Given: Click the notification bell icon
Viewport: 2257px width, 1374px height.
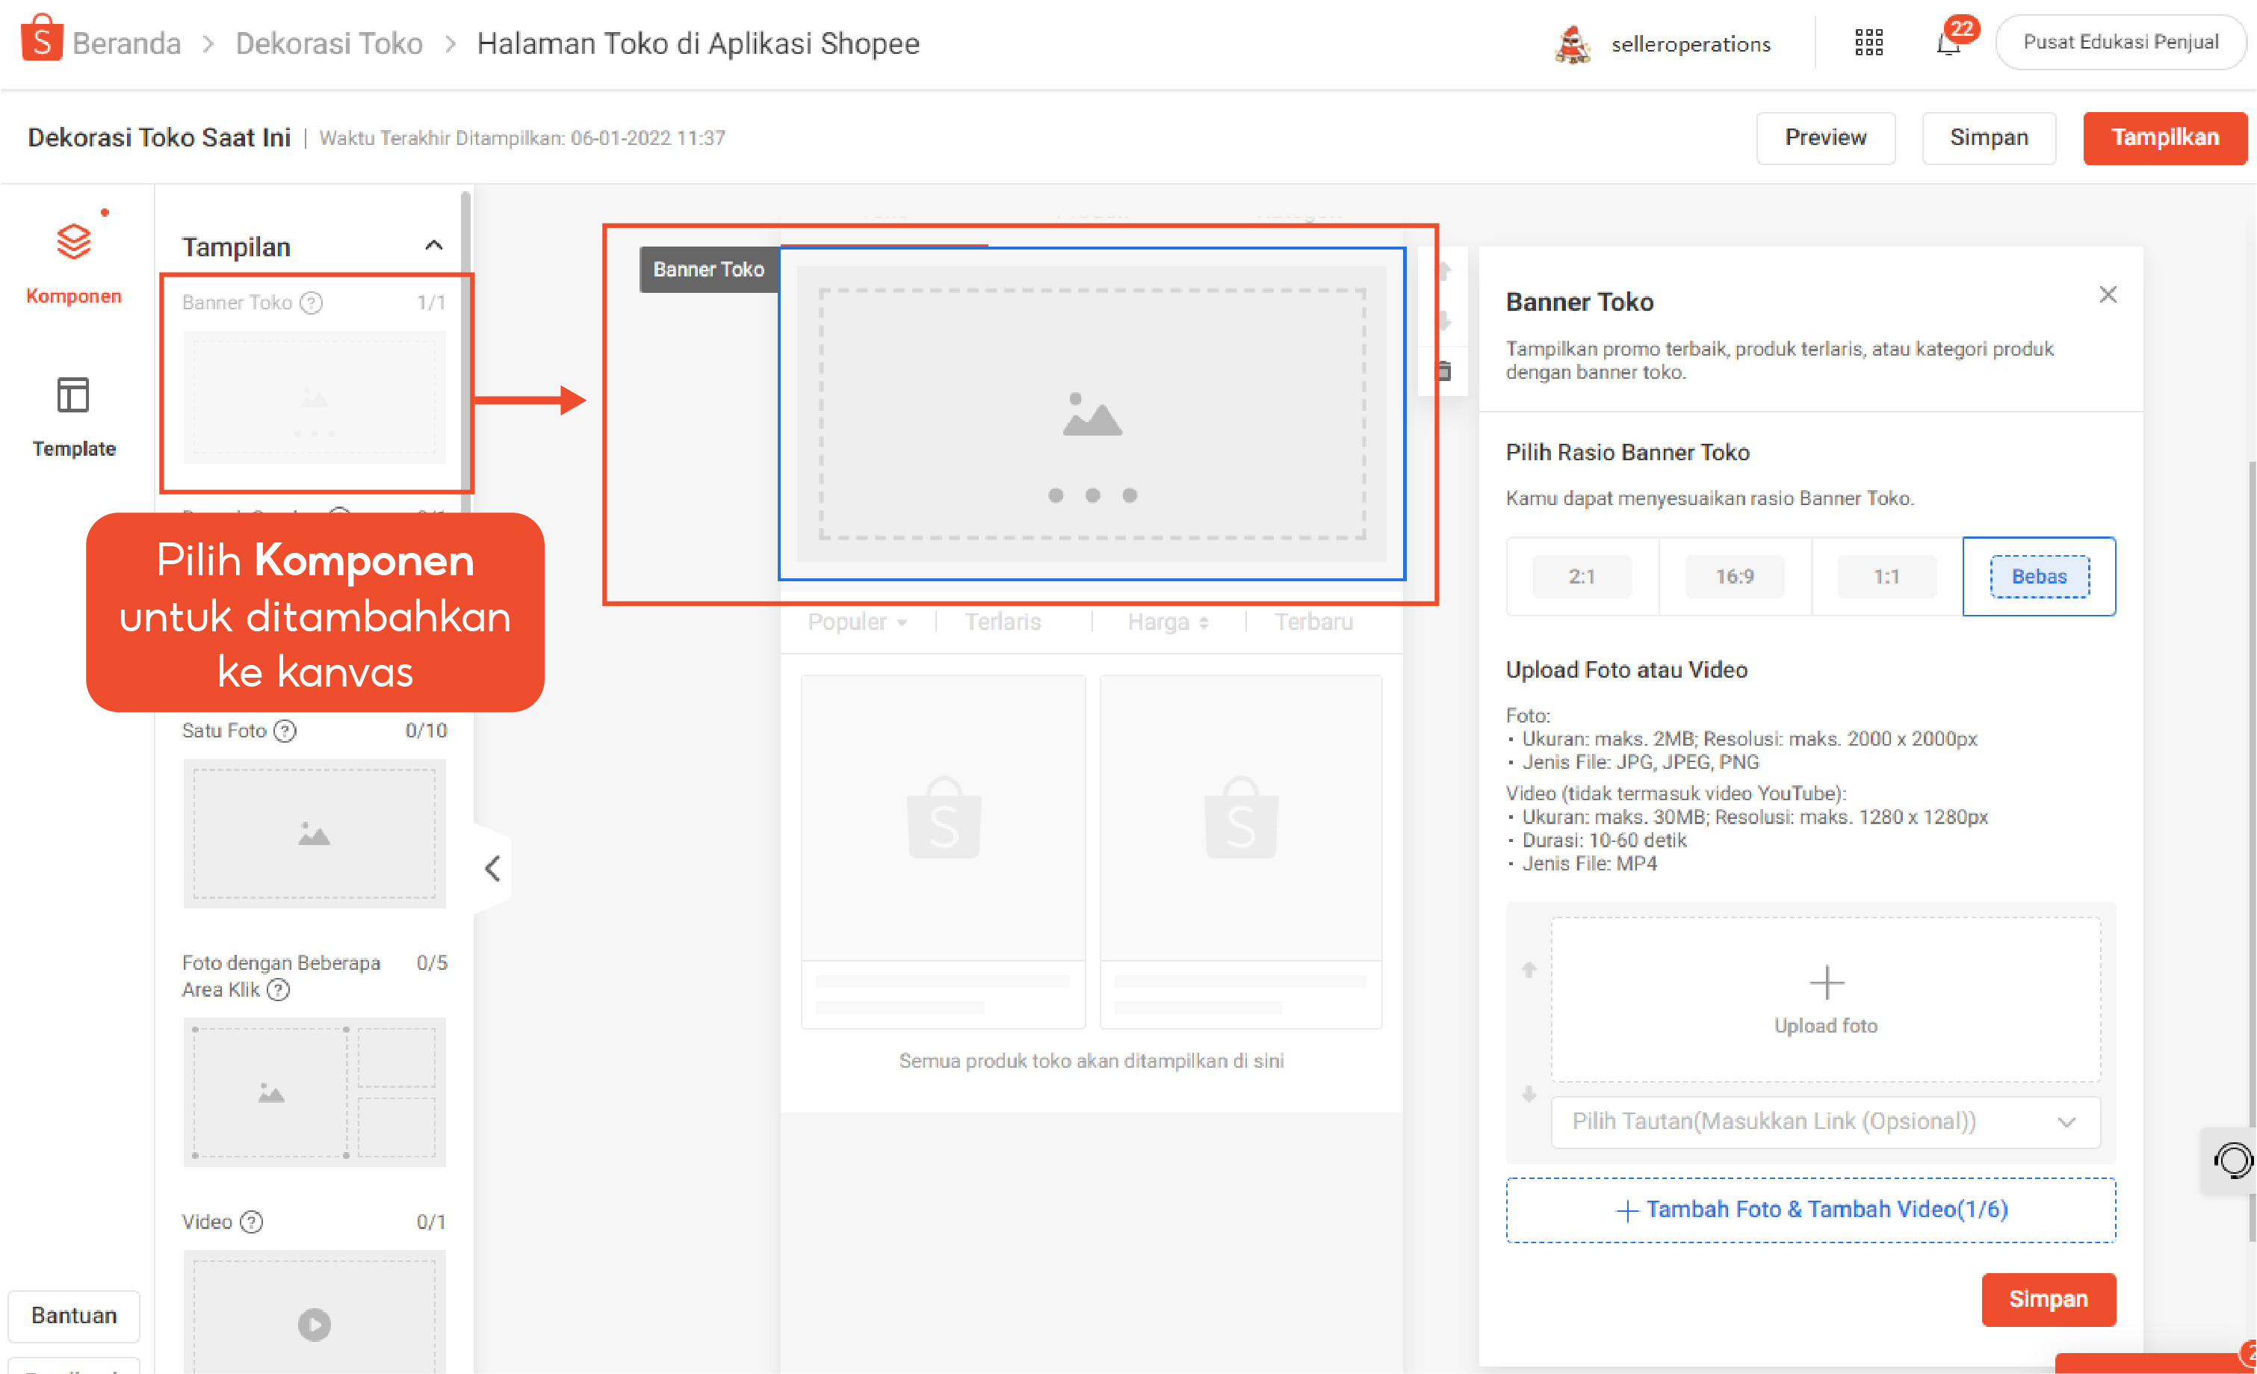Looking at the screenshot, I should (x=1948, y=43).
